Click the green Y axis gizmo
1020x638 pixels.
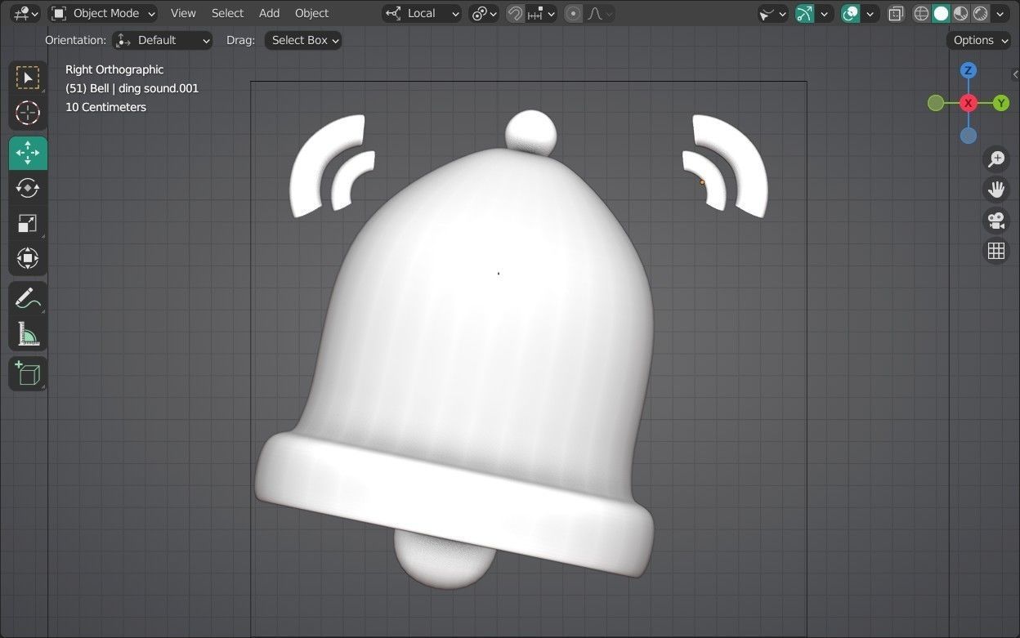click(x=1001, y=103)
